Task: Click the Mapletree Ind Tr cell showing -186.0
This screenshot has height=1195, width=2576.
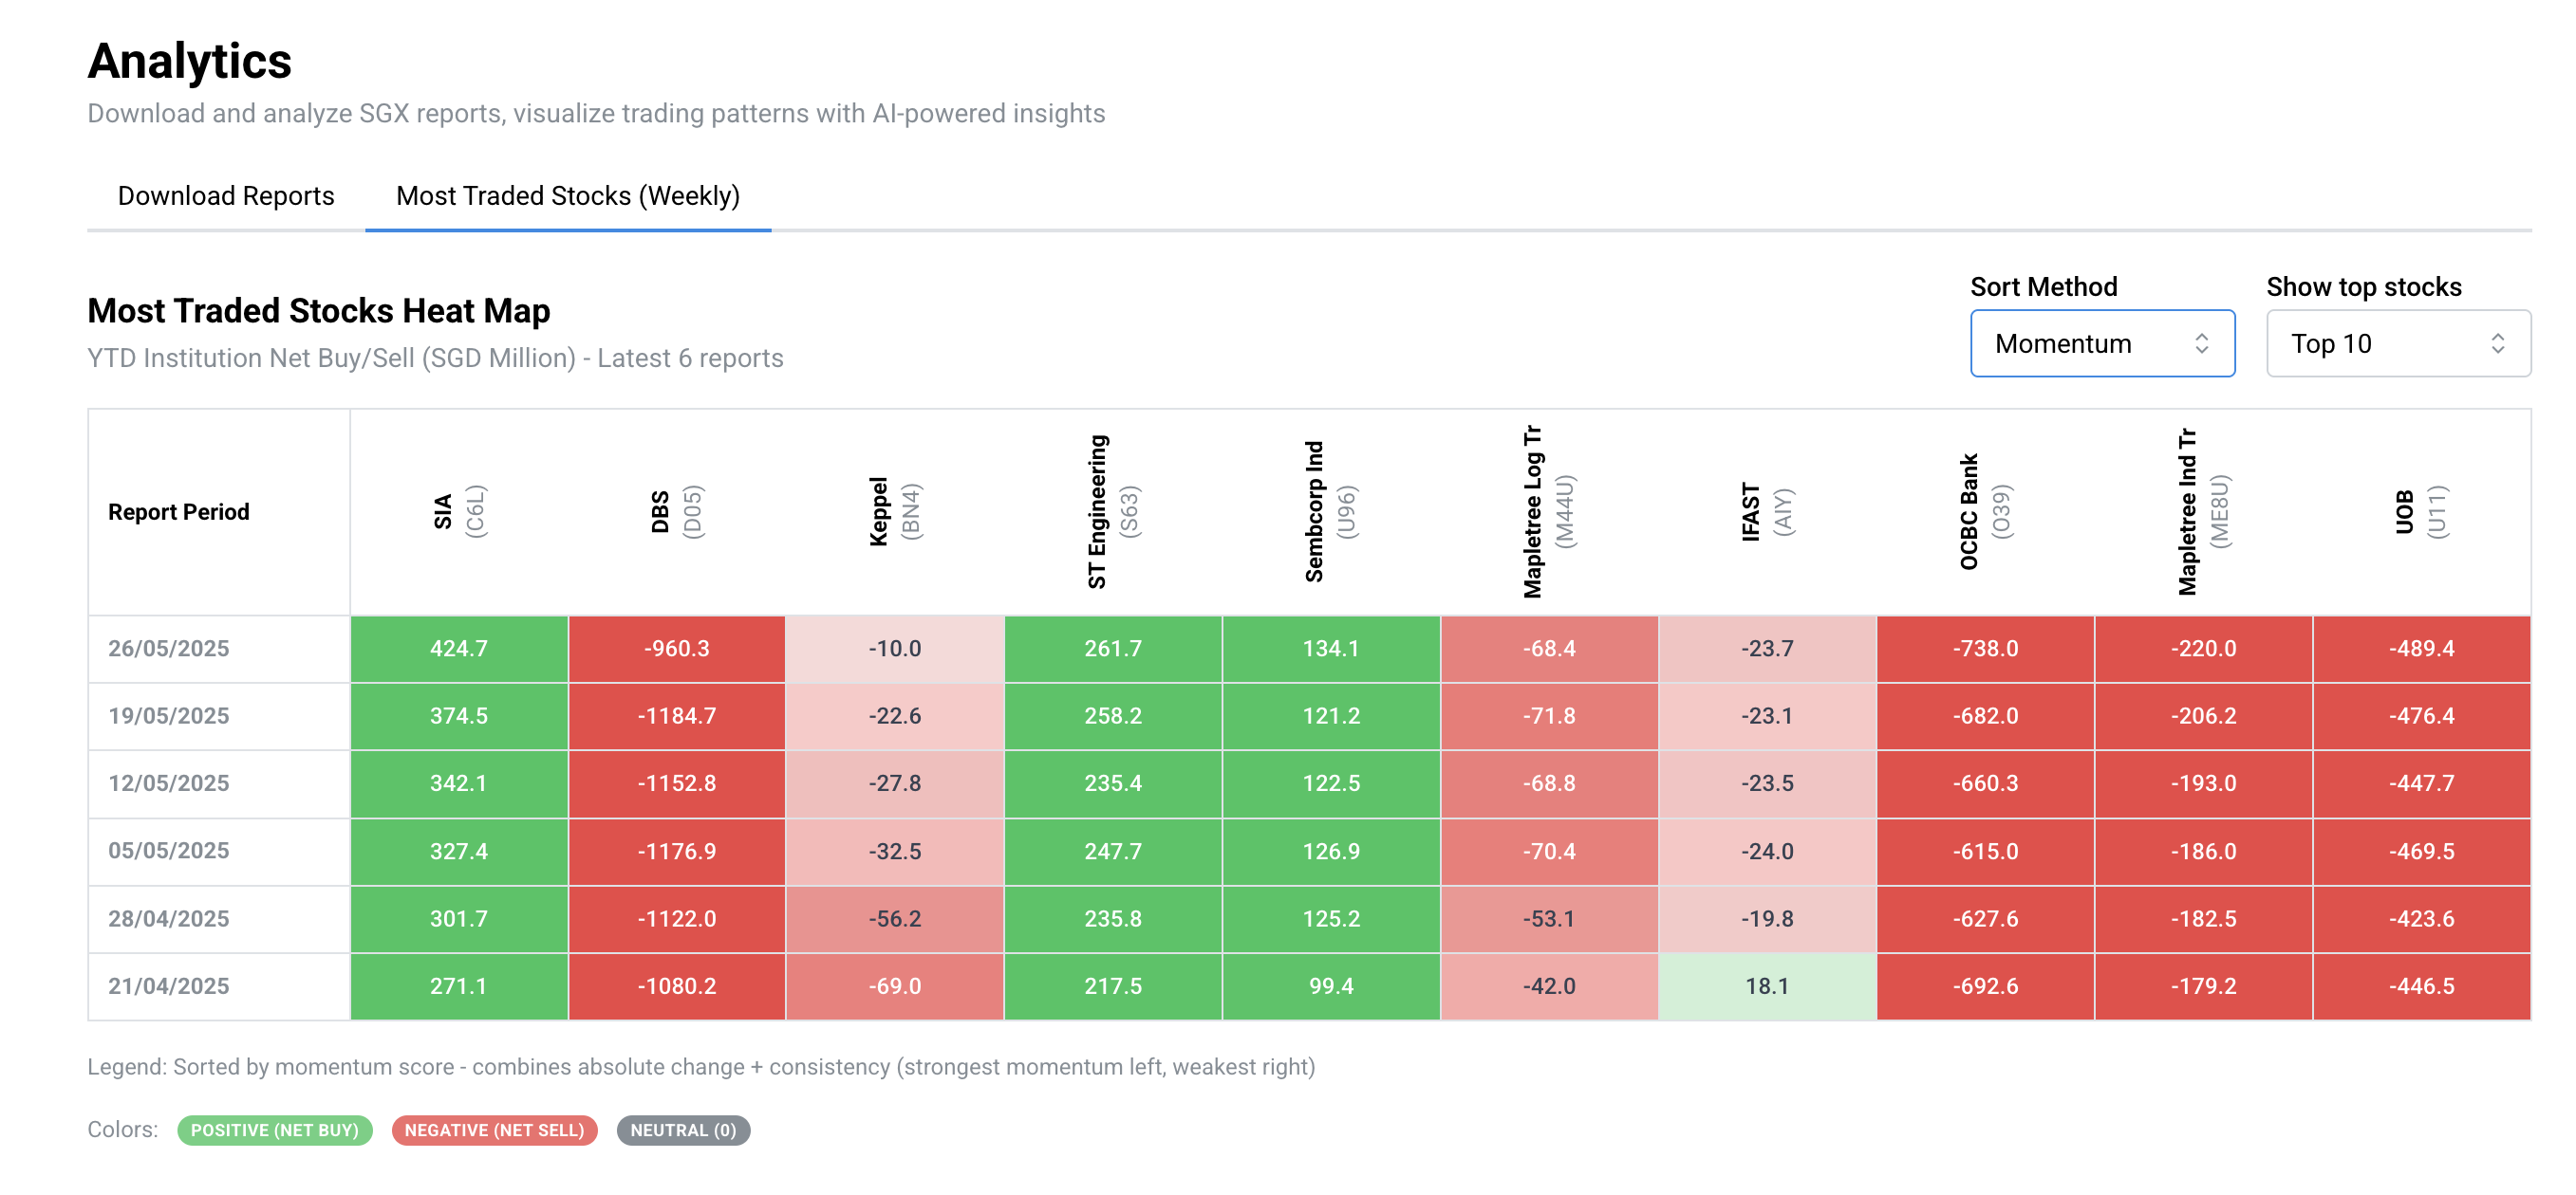Action: tap(2203, 852)
